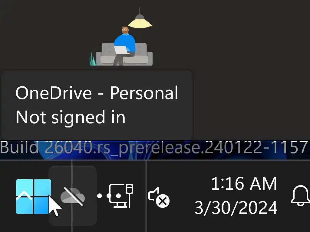Screen dimensions: 310x232
Task: Click the green plant beside the couch
Action: click(x=93, y=59)
